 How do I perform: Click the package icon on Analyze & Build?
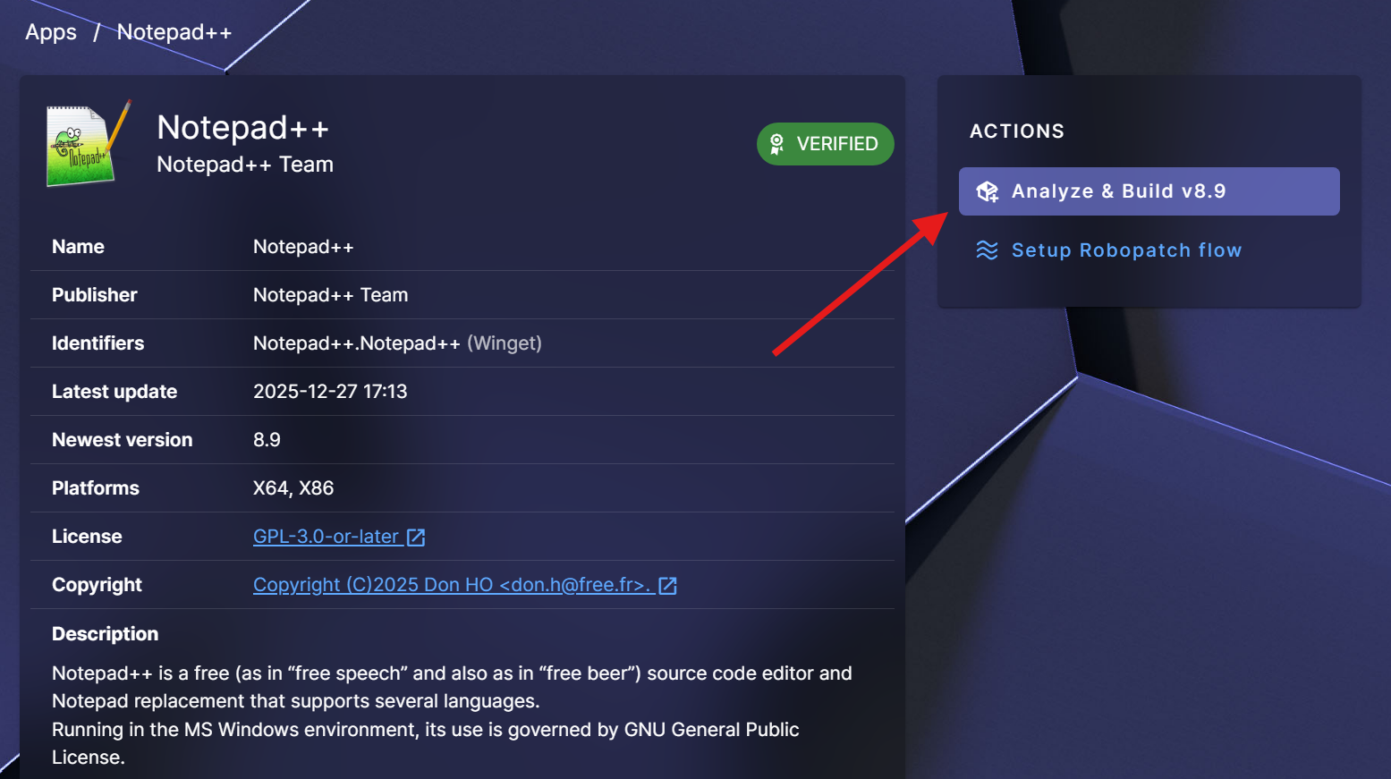[988, 191]
